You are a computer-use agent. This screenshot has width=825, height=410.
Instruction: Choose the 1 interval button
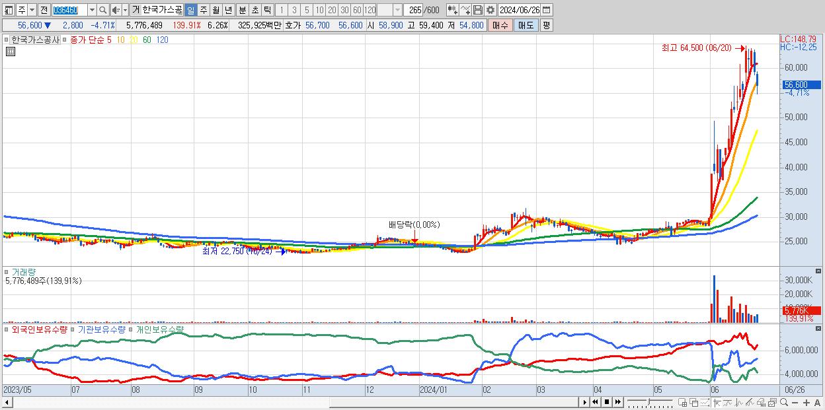tap(282, 10)
